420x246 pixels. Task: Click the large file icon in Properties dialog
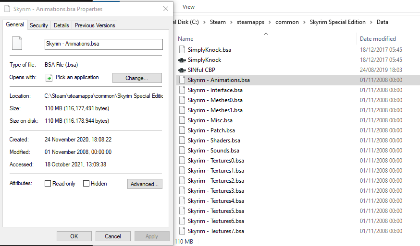(x=17, y=43)
